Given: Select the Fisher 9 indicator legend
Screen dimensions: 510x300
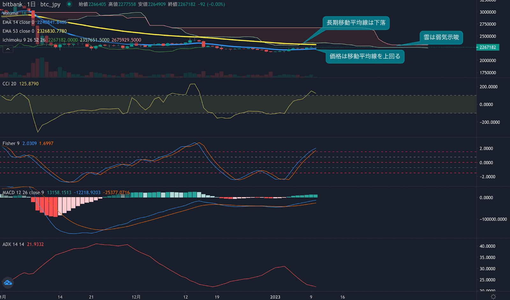Looking at the screenshot, I should coord(11,143).
